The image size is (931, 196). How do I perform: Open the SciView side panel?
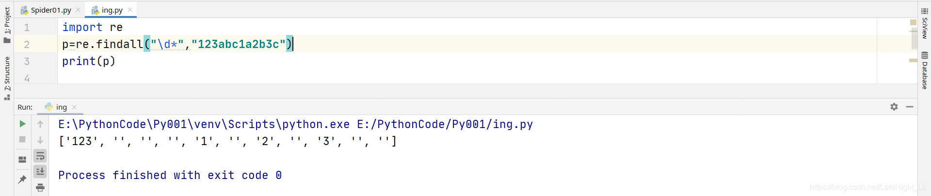pos(924,23)
